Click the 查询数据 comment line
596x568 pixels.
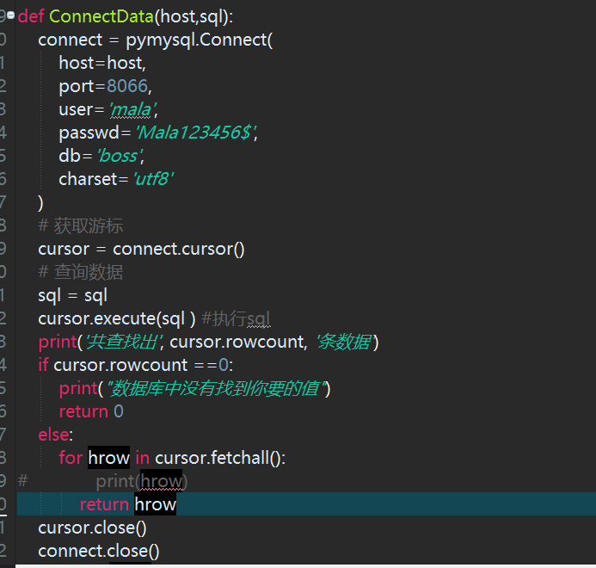click(81, 272)
